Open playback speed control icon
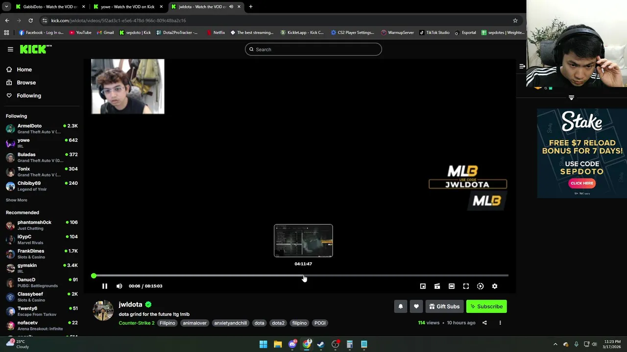This screenshot has width=627, height=352. click(480, 286)
